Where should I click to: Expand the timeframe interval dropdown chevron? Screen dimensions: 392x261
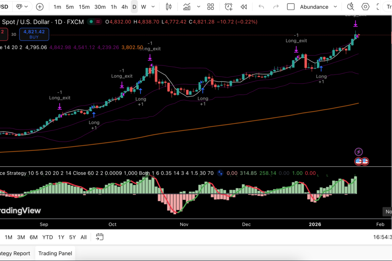point(153,7)
